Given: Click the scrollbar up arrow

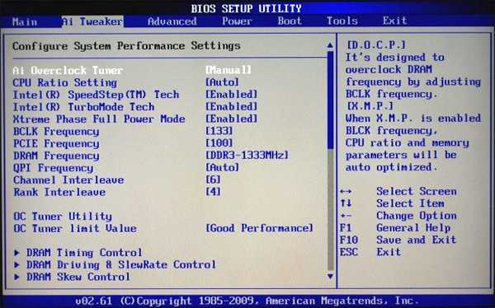Looking at the screenshot, I should click(330, 45).
